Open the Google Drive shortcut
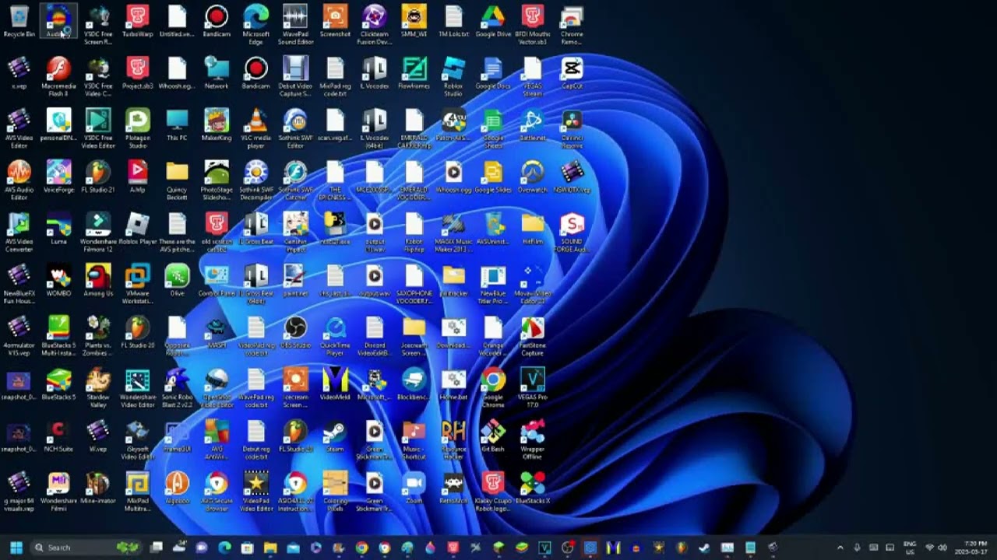 pos(493,21)
